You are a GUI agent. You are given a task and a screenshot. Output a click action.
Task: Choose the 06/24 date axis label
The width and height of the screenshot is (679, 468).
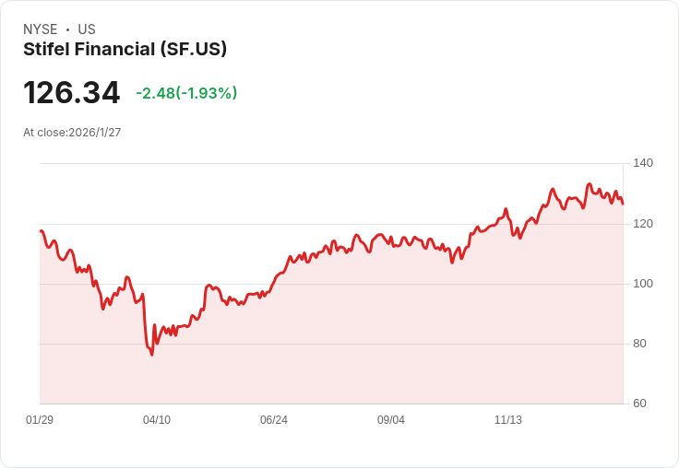click(x=274, y=420)
